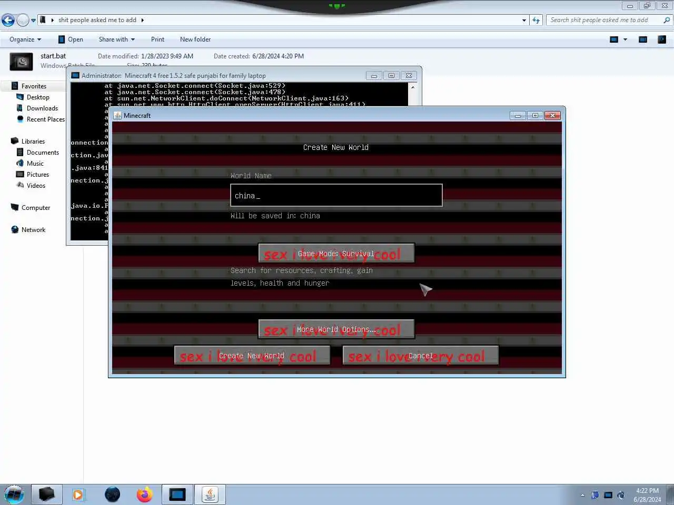Click the Explorer help icon
Screen dimensions: 674x505
point(662,39)
